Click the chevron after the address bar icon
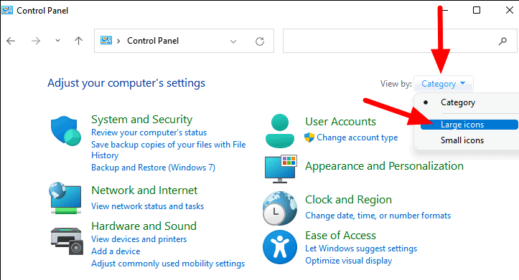 [118, 41]
